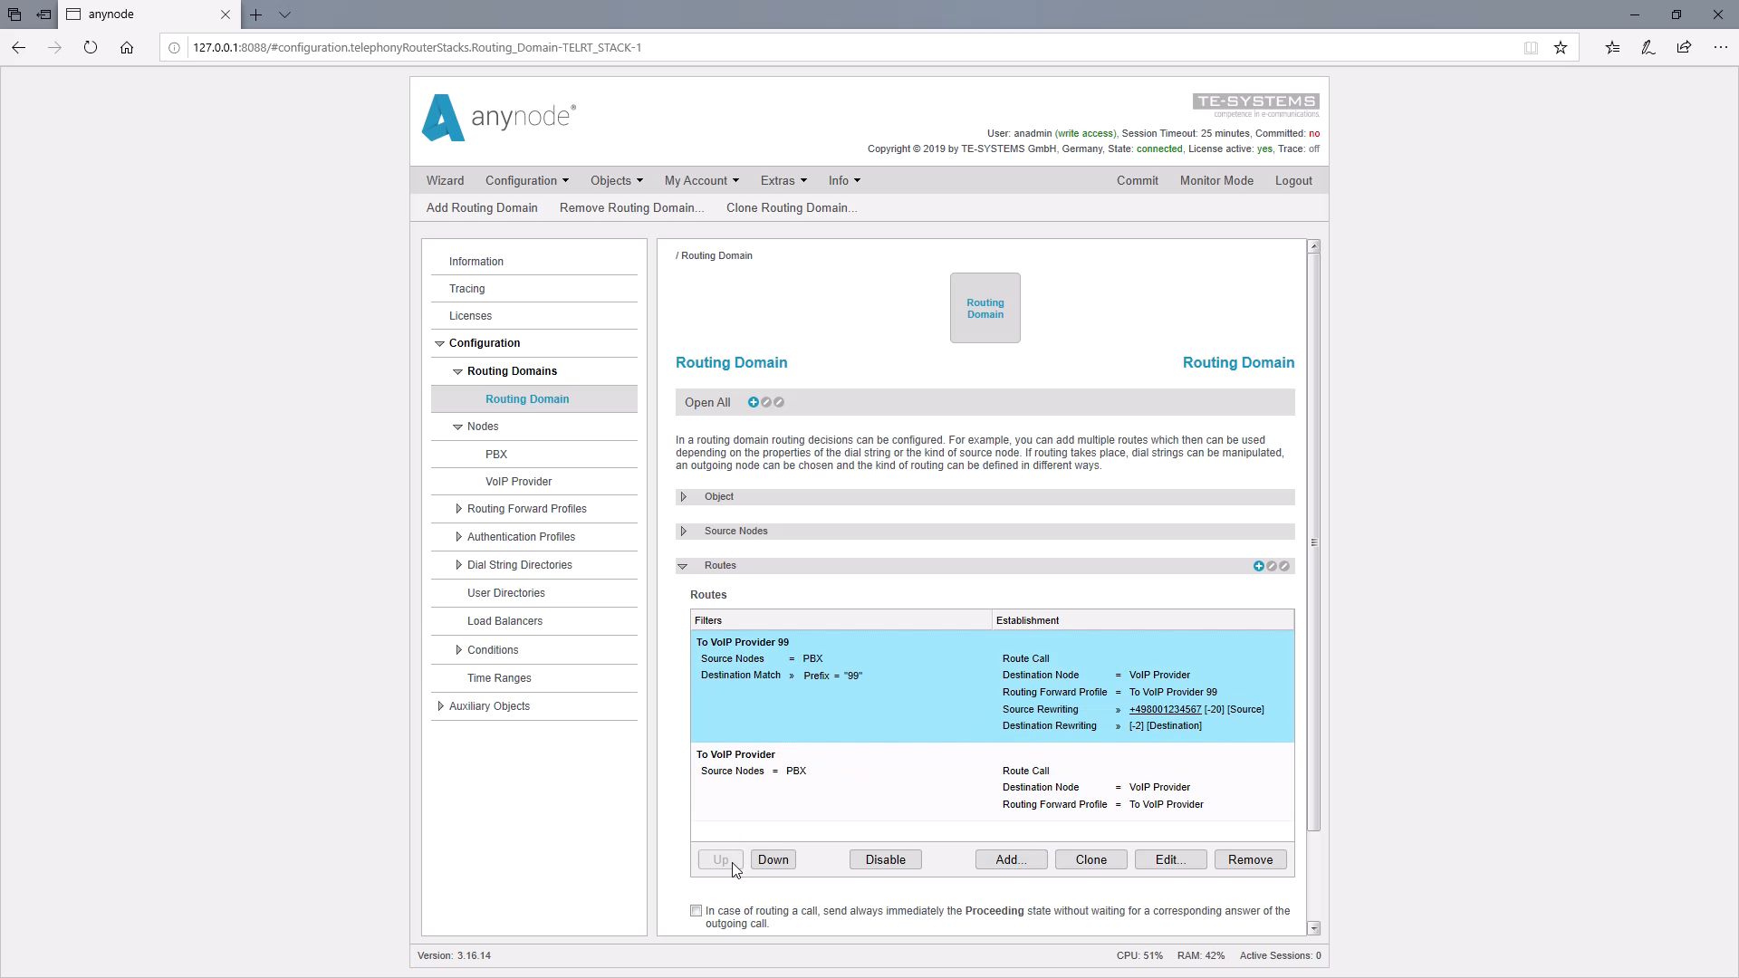Screen dimensions: 1739x978
Task: Click Add Routing Domain
Action: (482, 207)
